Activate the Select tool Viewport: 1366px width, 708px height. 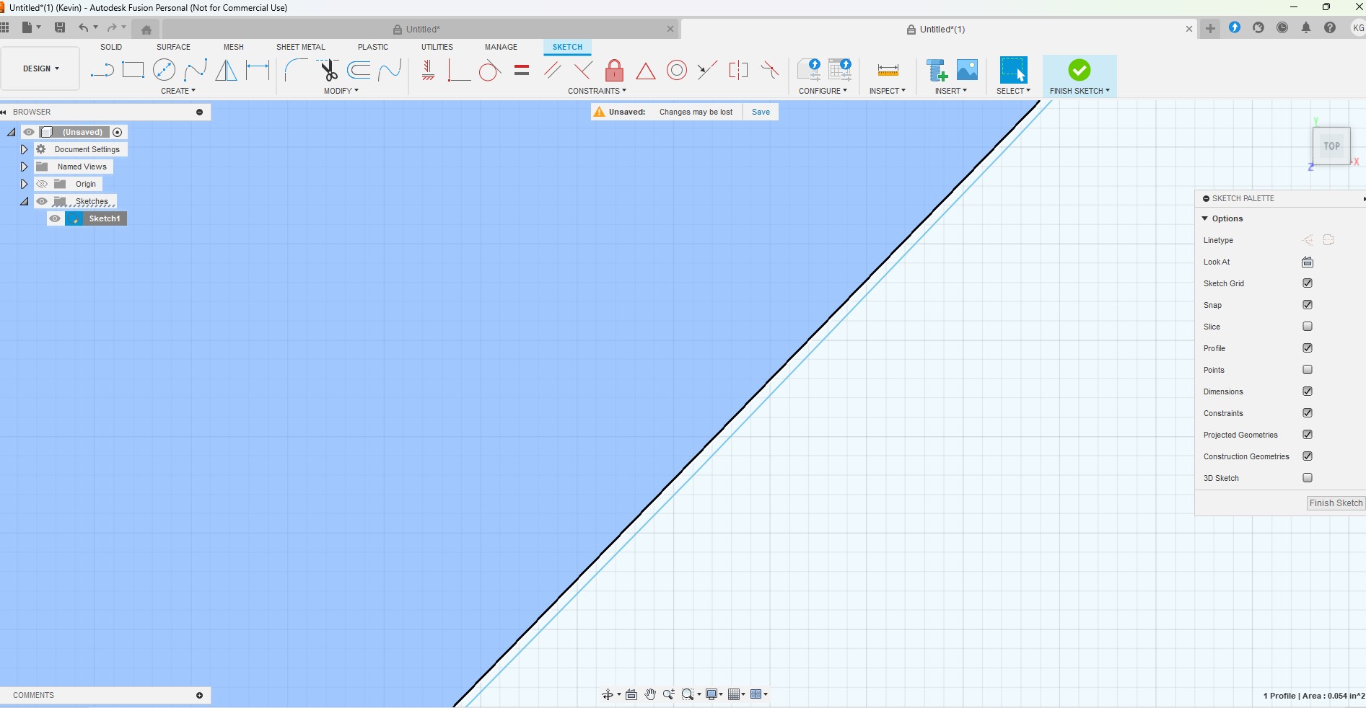pyautogui.click(x=1013, y=70)
